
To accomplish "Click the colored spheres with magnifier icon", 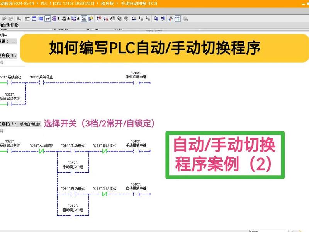I will tap(171, 19).
